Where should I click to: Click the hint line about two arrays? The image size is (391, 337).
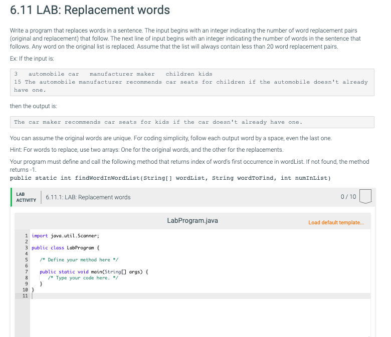(146, 150)
